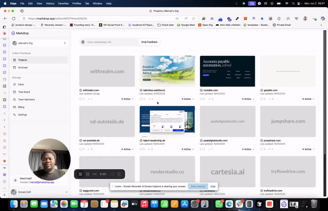The height and width of the screenshot is (211, 328).
Task: Open the Check later bookmark folder
Action: (166, 25)
